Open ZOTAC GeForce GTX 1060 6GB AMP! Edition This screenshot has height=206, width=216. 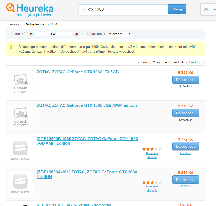(x=87, y=105)
